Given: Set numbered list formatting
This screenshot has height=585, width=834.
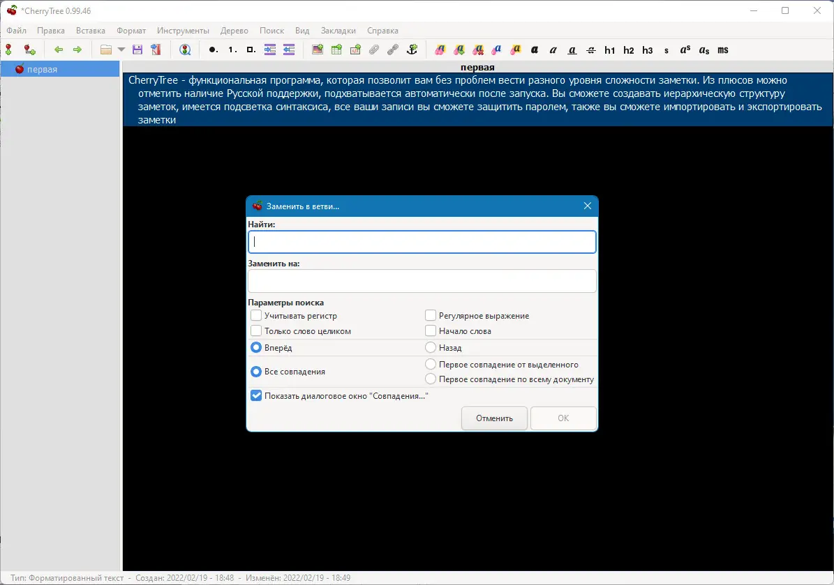Looking at the screenshot, I should (232, 50).
